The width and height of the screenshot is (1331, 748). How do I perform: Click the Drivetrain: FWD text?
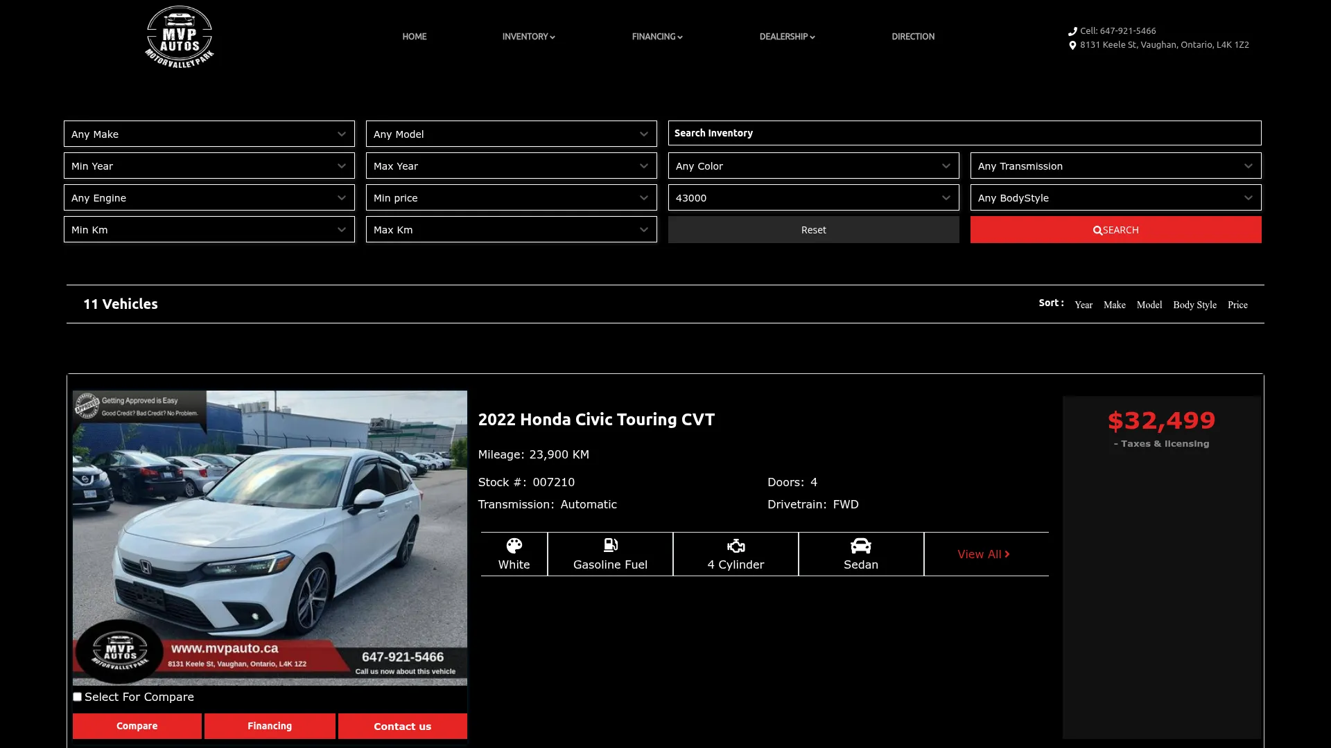point(813,504)
